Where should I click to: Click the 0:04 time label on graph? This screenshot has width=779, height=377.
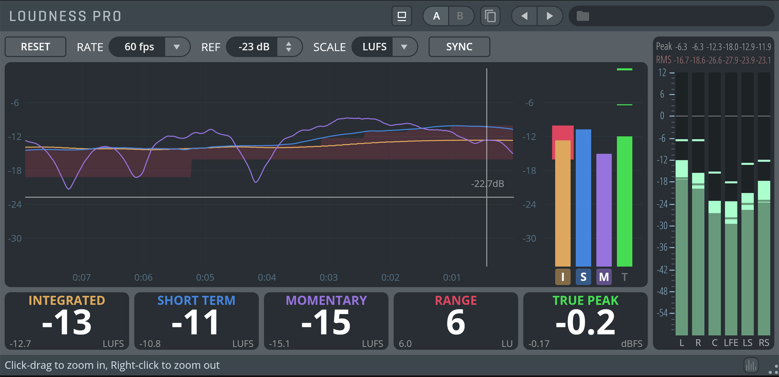point(267,277)
